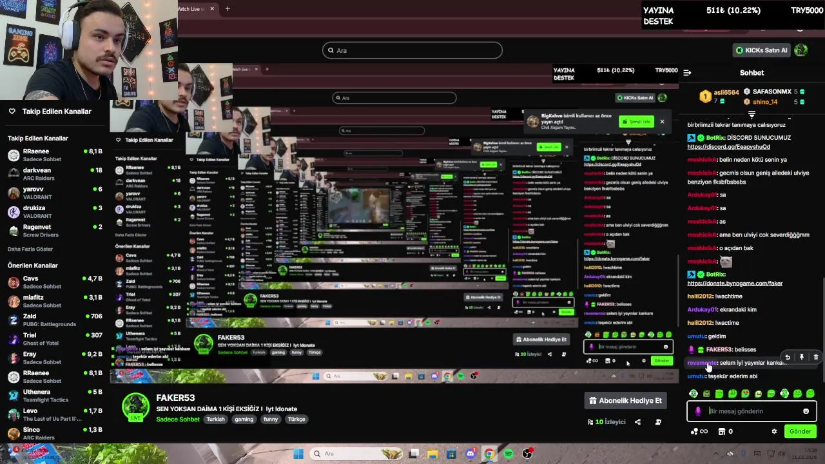Close the Watch Live browser tab

pyautogui.click(x=211, y=8)
